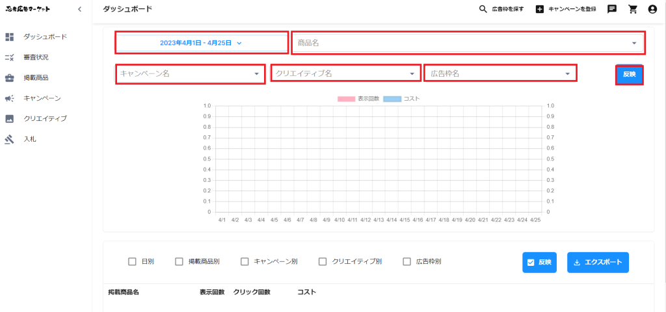Click the search magnifier icon in header
The width and height of the screenshot is (666, 312).
pos(483,9)
